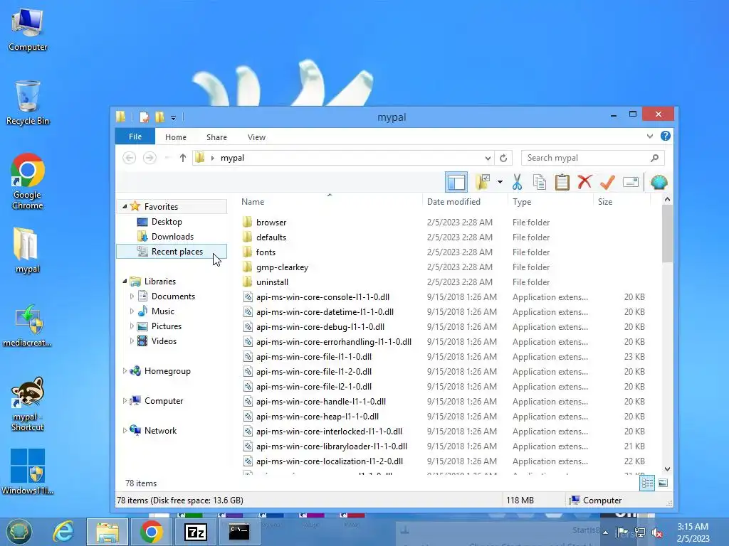
Task: Go forward with the Forward arrow
Action: coord(150,158)
